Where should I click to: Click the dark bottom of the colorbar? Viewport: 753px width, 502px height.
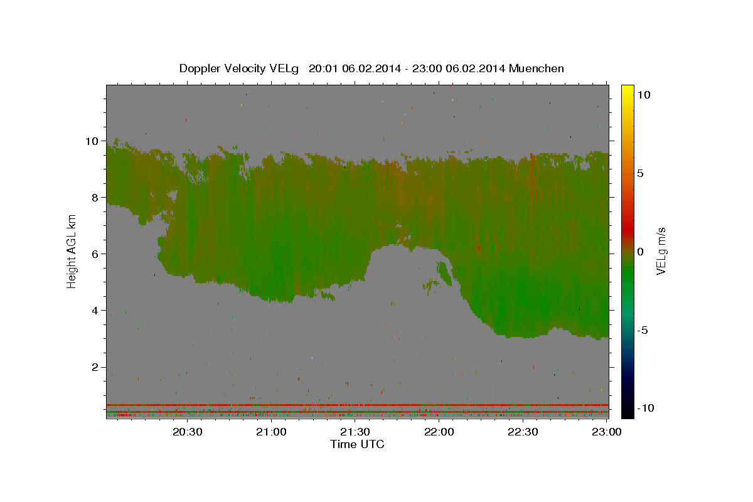point(627,408)
